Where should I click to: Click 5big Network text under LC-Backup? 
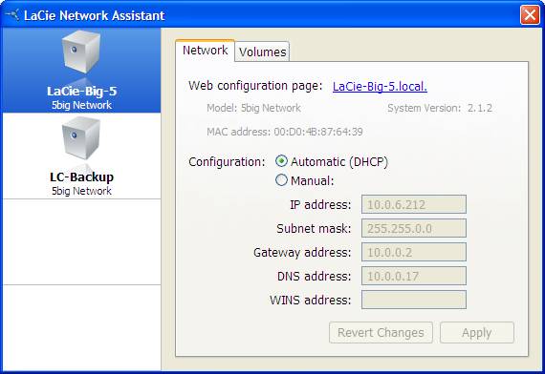81,191
